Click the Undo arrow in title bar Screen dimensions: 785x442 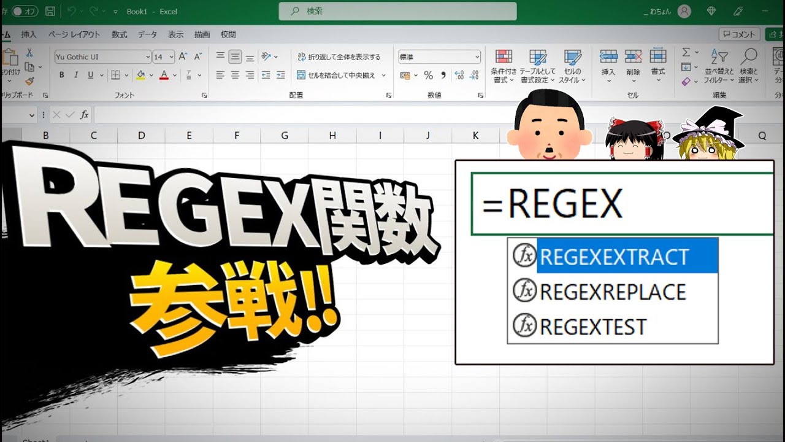point(71,11)
